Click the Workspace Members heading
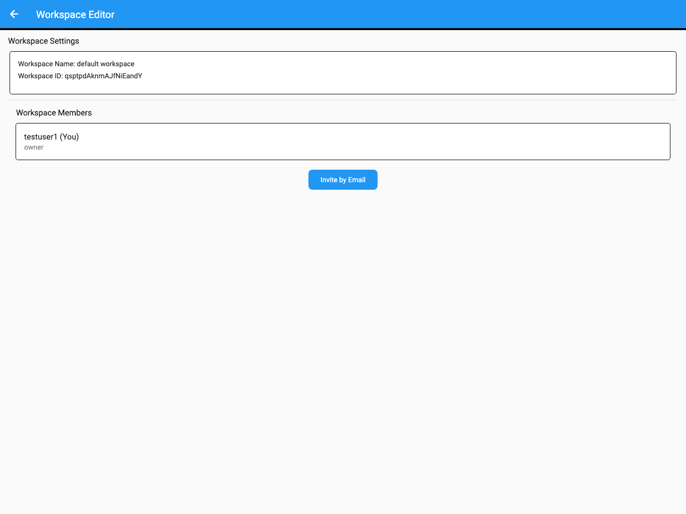 point(54,113)
